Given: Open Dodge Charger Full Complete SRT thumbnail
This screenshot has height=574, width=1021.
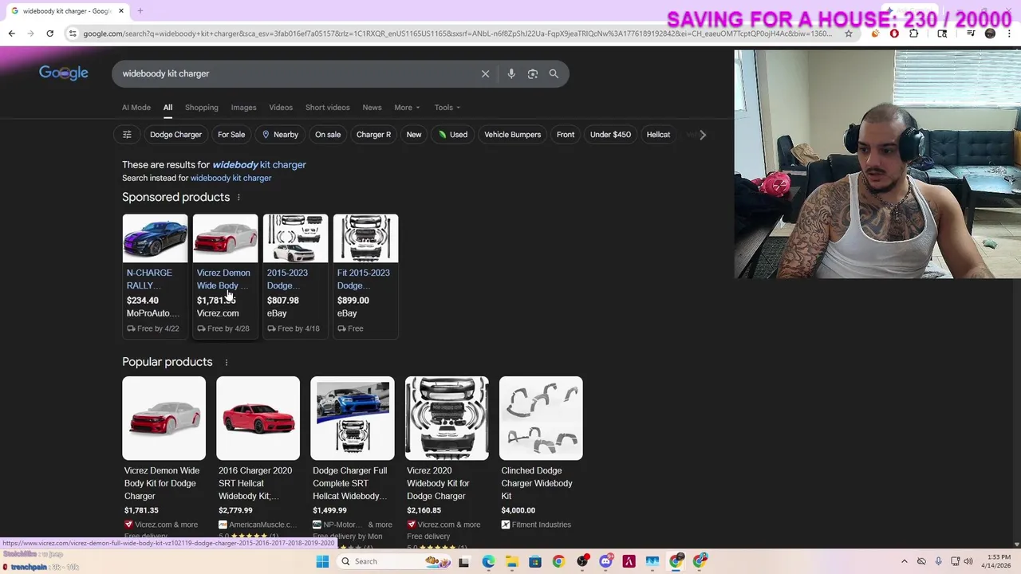Looking at the screenshot, I should [352, 419].
